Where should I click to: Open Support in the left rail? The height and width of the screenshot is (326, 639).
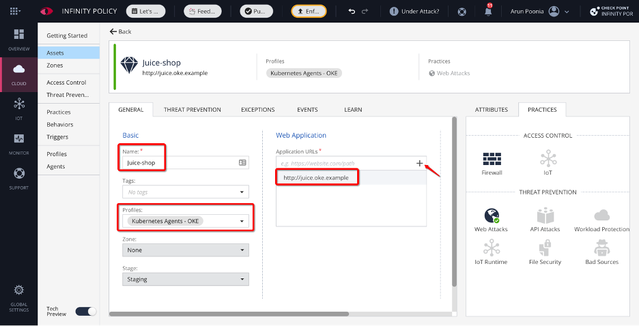[18, 179]
